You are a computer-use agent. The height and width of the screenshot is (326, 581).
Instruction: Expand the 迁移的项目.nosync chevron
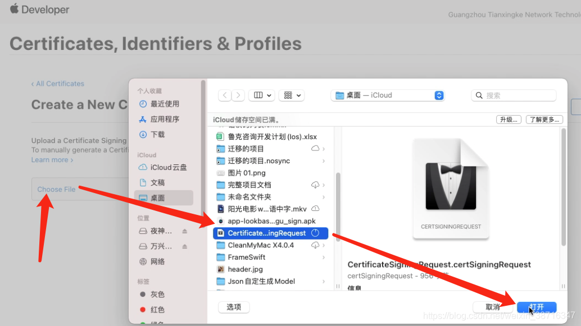(324, 161)
